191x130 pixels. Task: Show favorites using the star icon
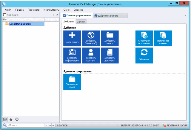[x=11, y=119]
